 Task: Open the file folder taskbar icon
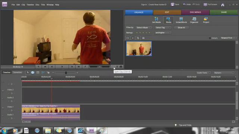[x=48, y=131]
